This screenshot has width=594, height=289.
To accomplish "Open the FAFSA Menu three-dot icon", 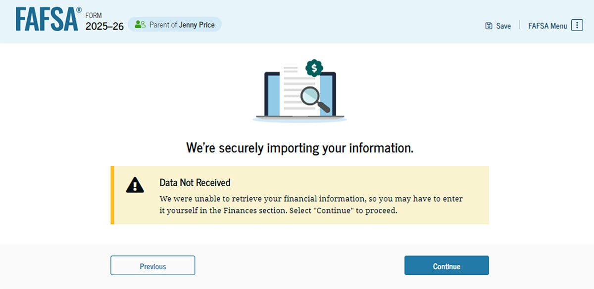I will tap(577, 25).
